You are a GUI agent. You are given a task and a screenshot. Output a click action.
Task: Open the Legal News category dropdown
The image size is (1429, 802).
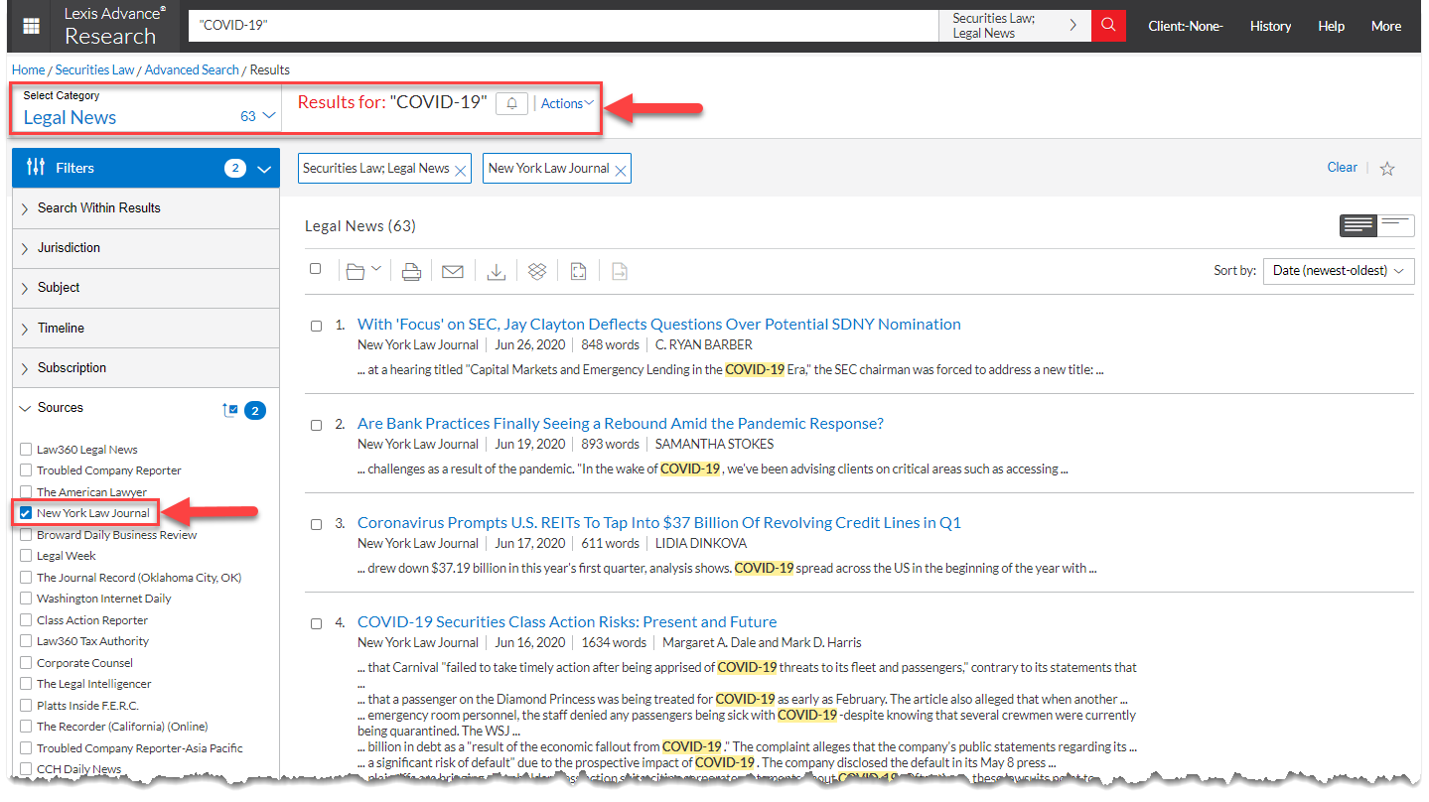[147, 108]
